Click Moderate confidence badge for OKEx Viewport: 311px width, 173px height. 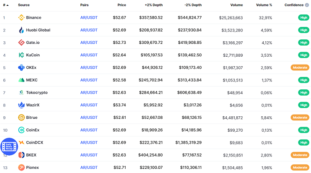tap(300, 67)
